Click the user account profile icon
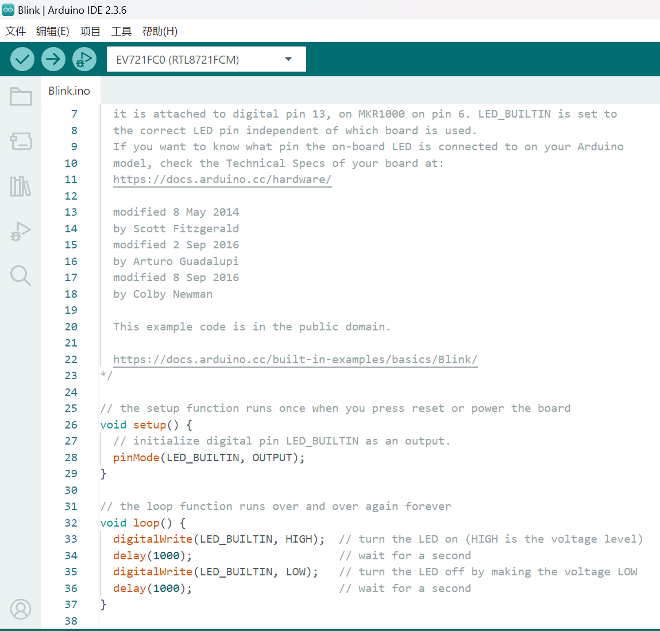The width and height of the screenshot is (660, 631). 21,609
